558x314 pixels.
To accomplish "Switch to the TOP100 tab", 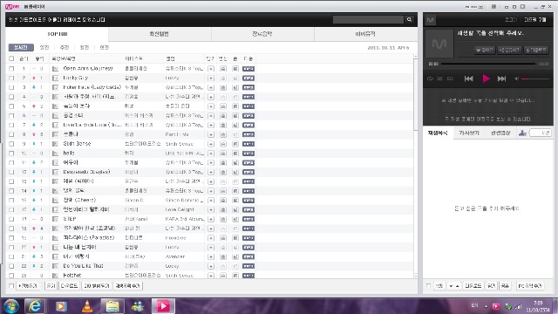I will pyautogui.click(x=57, y=34).
